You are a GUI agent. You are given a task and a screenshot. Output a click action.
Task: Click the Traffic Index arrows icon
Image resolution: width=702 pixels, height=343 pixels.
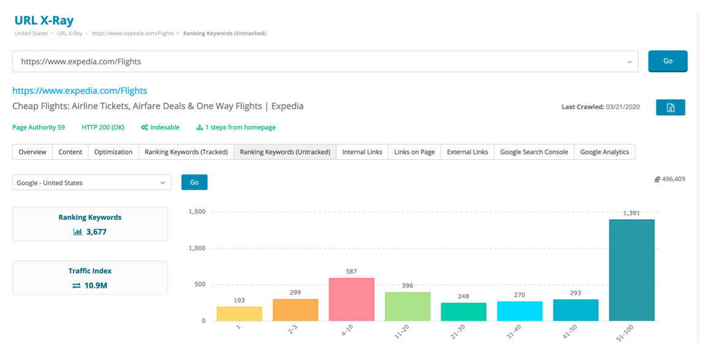point(77,285)
